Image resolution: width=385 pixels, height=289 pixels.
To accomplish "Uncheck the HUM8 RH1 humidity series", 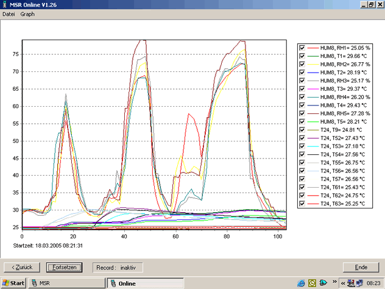I will click(x=303, y=48).
